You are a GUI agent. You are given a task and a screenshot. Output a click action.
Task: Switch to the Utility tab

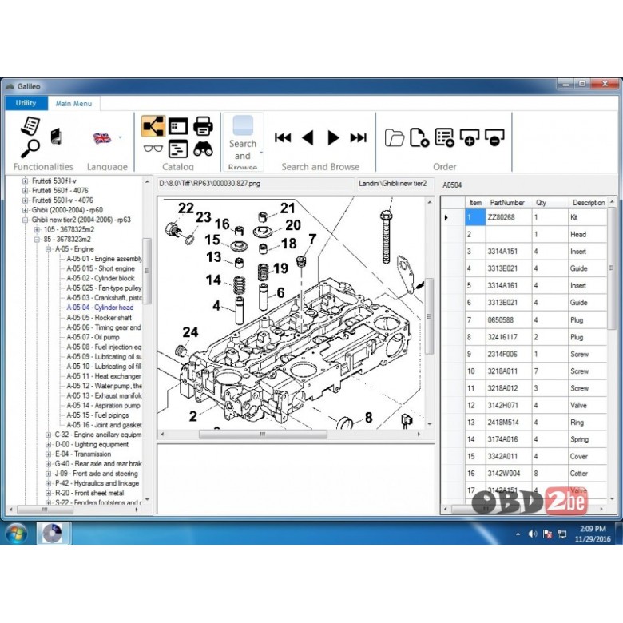(26, 103)
